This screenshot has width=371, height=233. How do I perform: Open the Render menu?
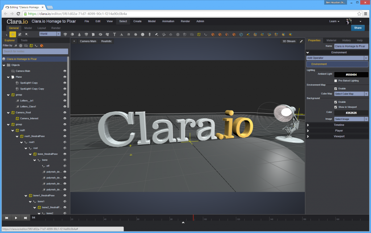tap(185, 21)
